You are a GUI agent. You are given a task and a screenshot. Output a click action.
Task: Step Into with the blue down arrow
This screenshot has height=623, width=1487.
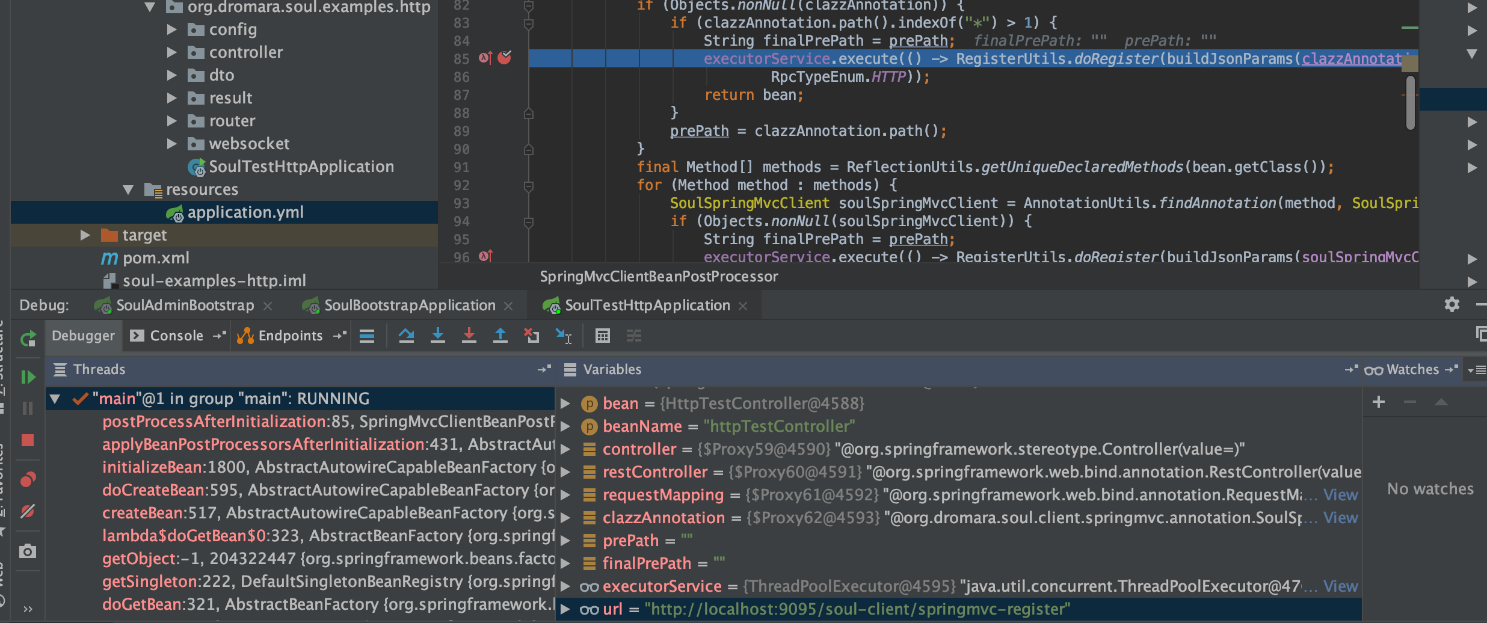click(438, 336)
